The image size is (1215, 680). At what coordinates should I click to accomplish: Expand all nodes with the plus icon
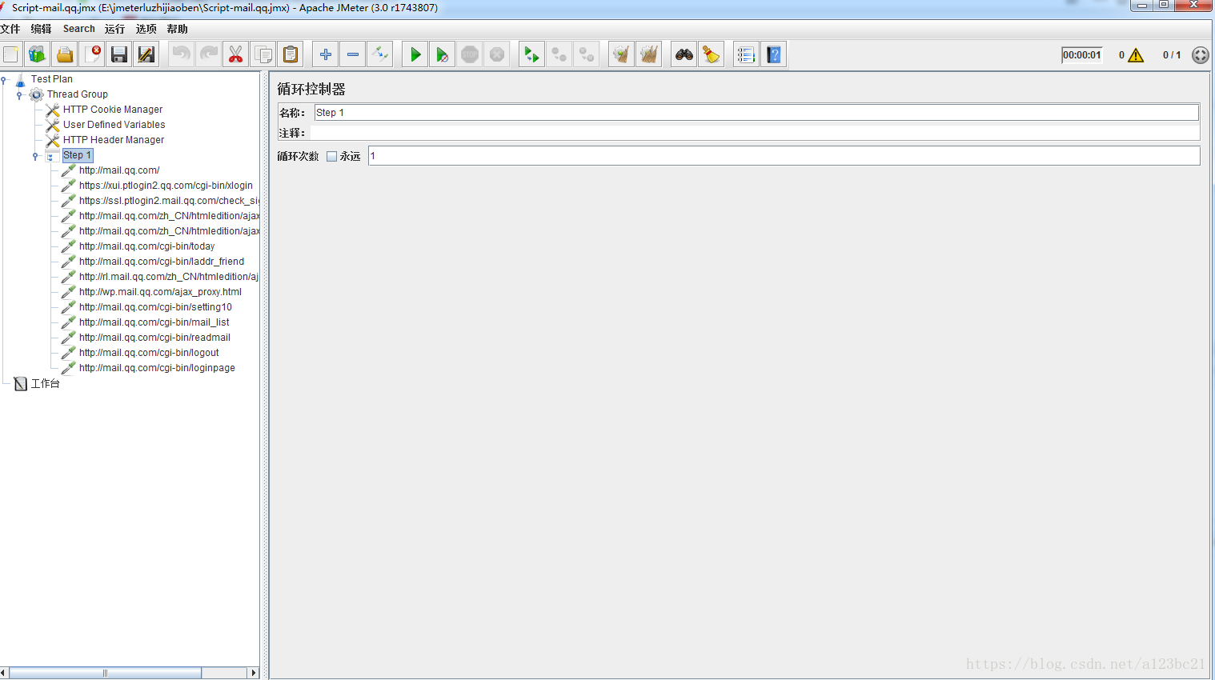pyautogui.click(x=326, y=54)
